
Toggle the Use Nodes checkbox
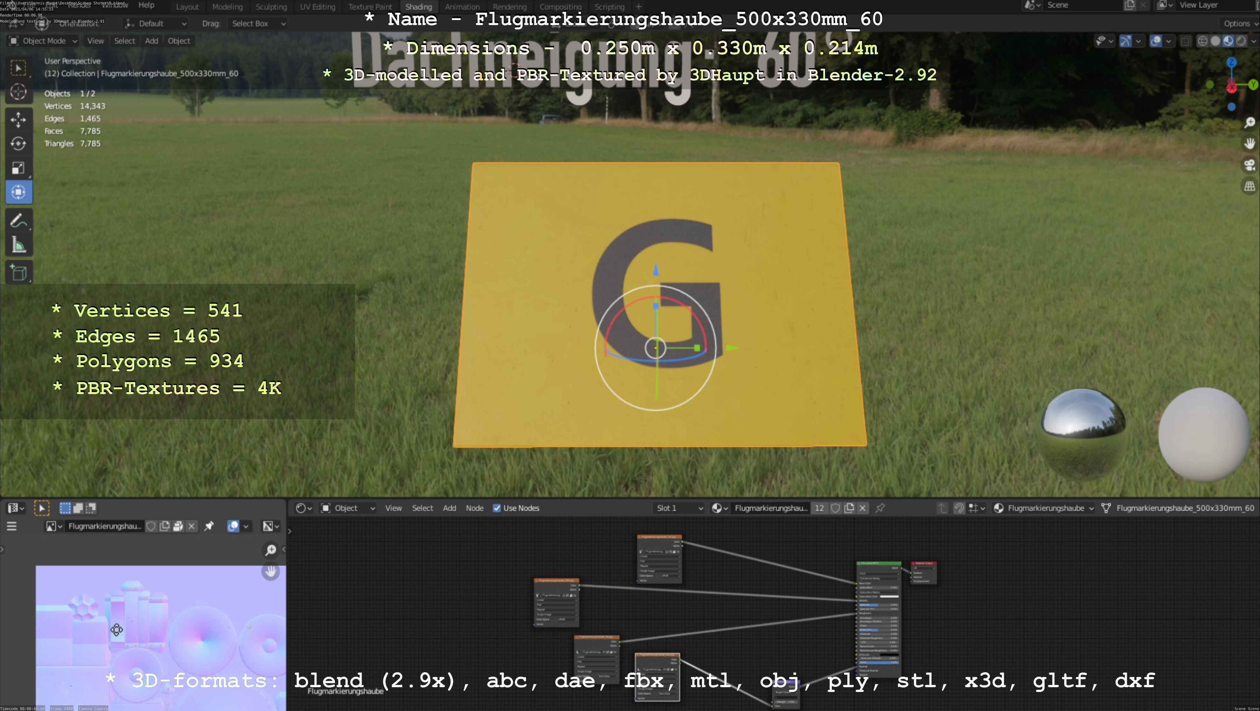(x=497, y=508)
